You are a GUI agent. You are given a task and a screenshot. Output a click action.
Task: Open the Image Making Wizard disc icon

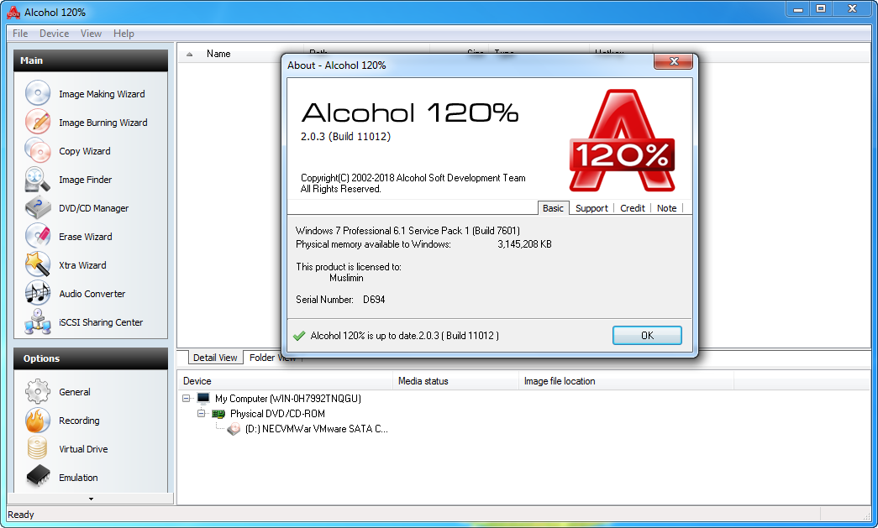click(38, 93)
